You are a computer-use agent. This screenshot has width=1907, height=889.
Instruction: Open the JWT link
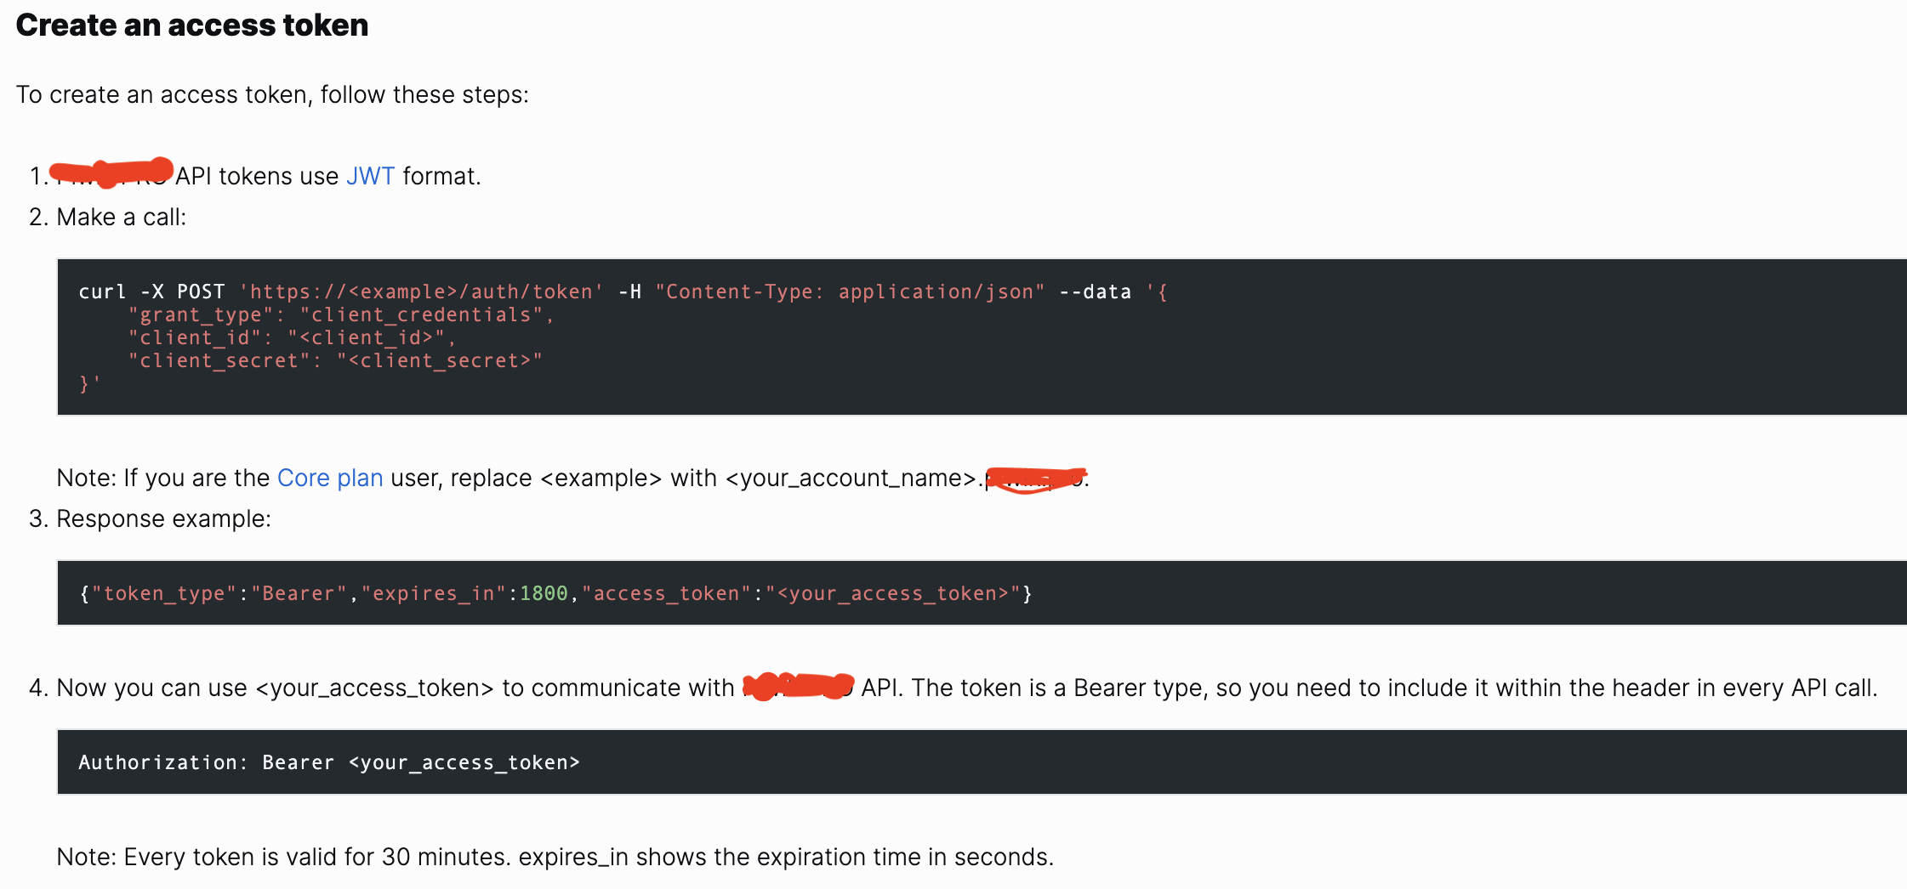click(x=370, y=176)
